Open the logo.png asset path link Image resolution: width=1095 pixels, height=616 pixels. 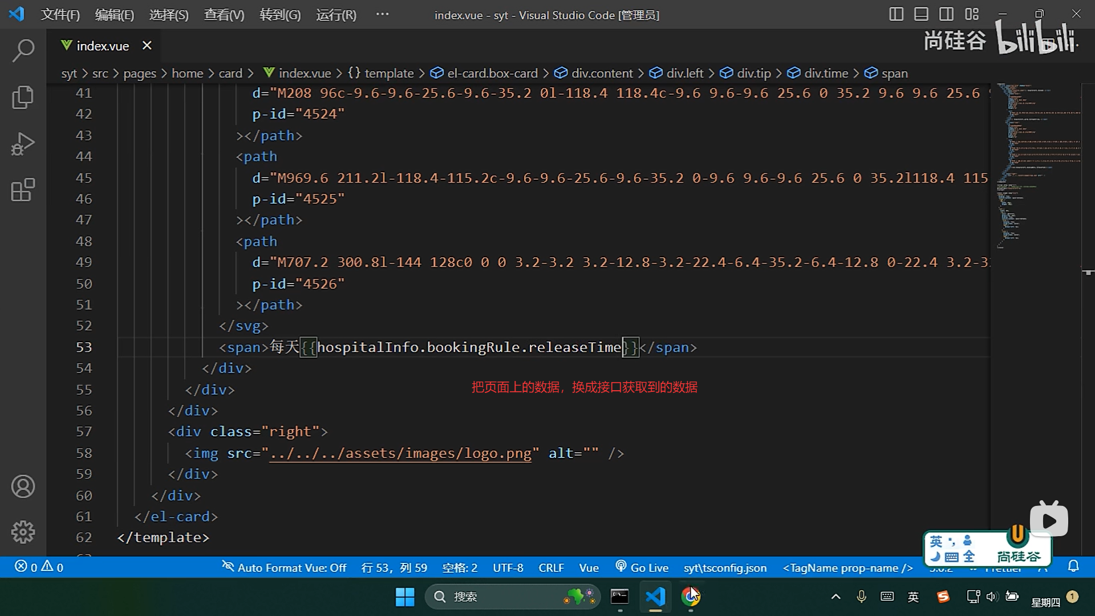pos(400,453)
